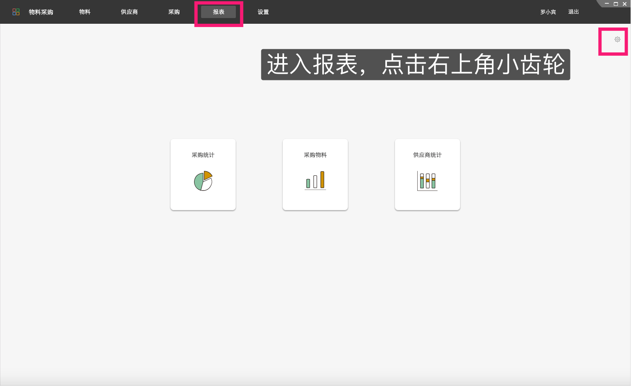Open the 供应商 menu

pyautogui.click(x=129, y=12)
